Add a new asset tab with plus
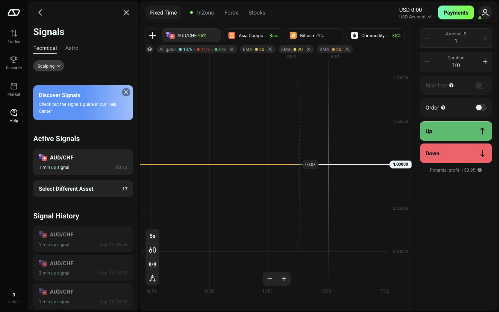This screenshot has width=499, height=312. pos(152,35)
